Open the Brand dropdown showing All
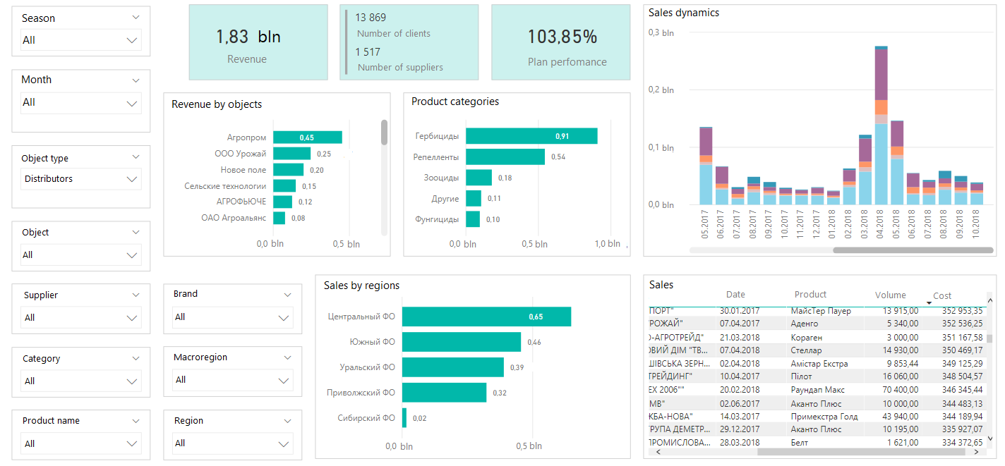Screen dimensions: 1005x466 (232, 317)
